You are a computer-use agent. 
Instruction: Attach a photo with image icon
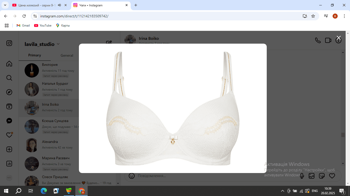(312, 176)
